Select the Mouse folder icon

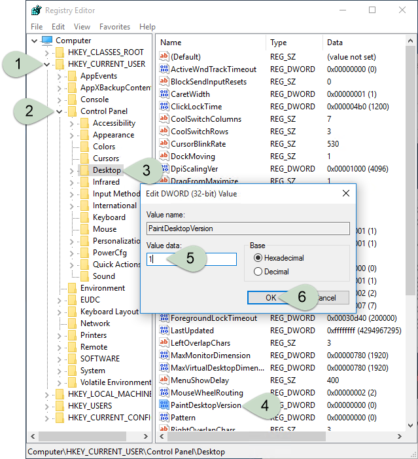pos(84,229)
